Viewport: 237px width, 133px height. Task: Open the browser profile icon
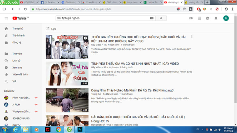(226, 9)
